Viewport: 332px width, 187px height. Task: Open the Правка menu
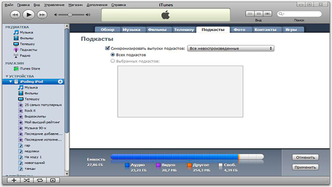(x=23, y=5)
